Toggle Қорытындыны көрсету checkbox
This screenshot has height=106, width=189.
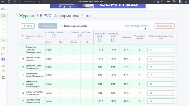pyautogui.click(x=62, y=26)
